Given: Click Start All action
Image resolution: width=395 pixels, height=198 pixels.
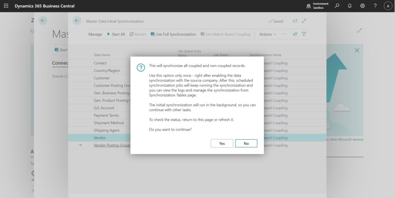Looking at the screenshot, I should [x=116, y=34].
